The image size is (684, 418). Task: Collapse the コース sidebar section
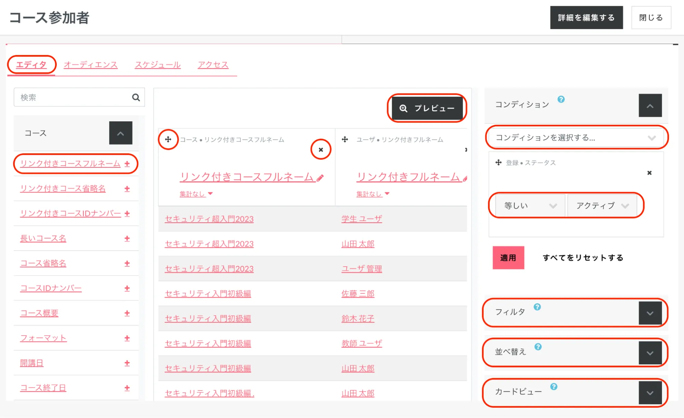(120, 133)
